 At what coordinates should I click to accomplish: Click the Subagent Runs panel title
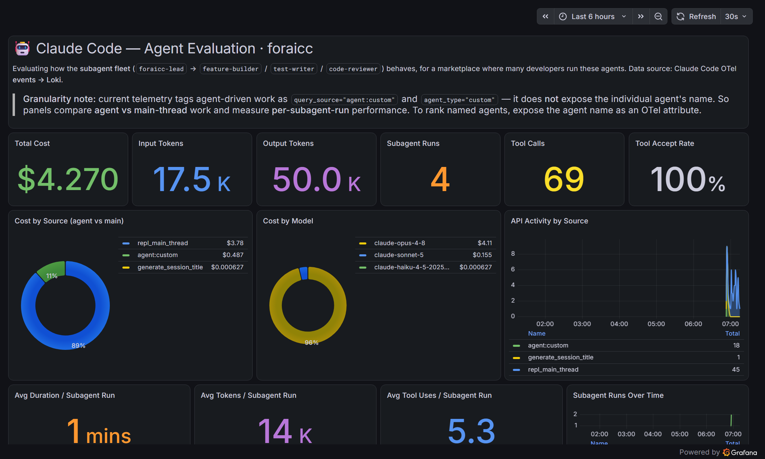point(413,143)
